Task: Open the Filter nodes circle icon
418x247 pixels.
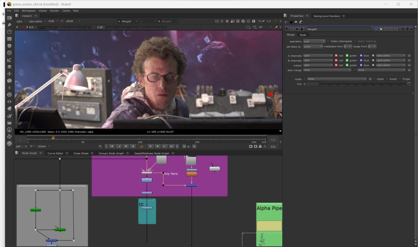Action: [x=9, y=52]
